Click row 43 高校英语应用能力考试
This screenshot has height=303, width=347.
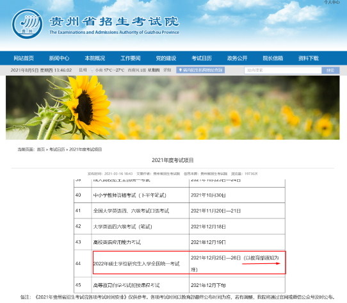(x=140, y=242)
